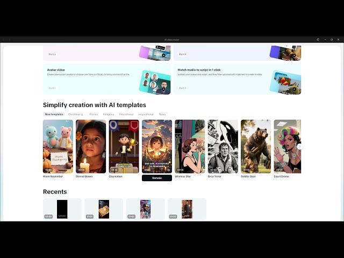
Task: Switch to the Christmas templates tab
Action: click(75, 114)
